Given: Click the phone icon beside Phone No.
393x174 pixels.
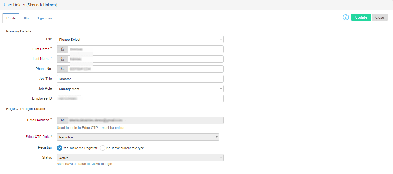Looking at the screenshot, I should pyautogui.click(x=62, y=69).
